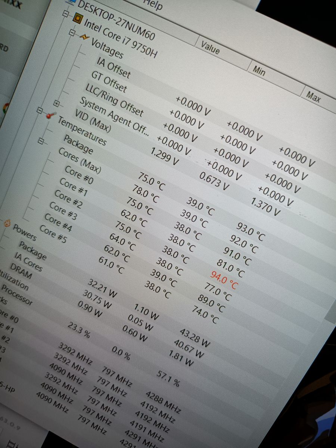Select the Temperatures row
This screenshot has width=336, height=448.
click(82, 131)
